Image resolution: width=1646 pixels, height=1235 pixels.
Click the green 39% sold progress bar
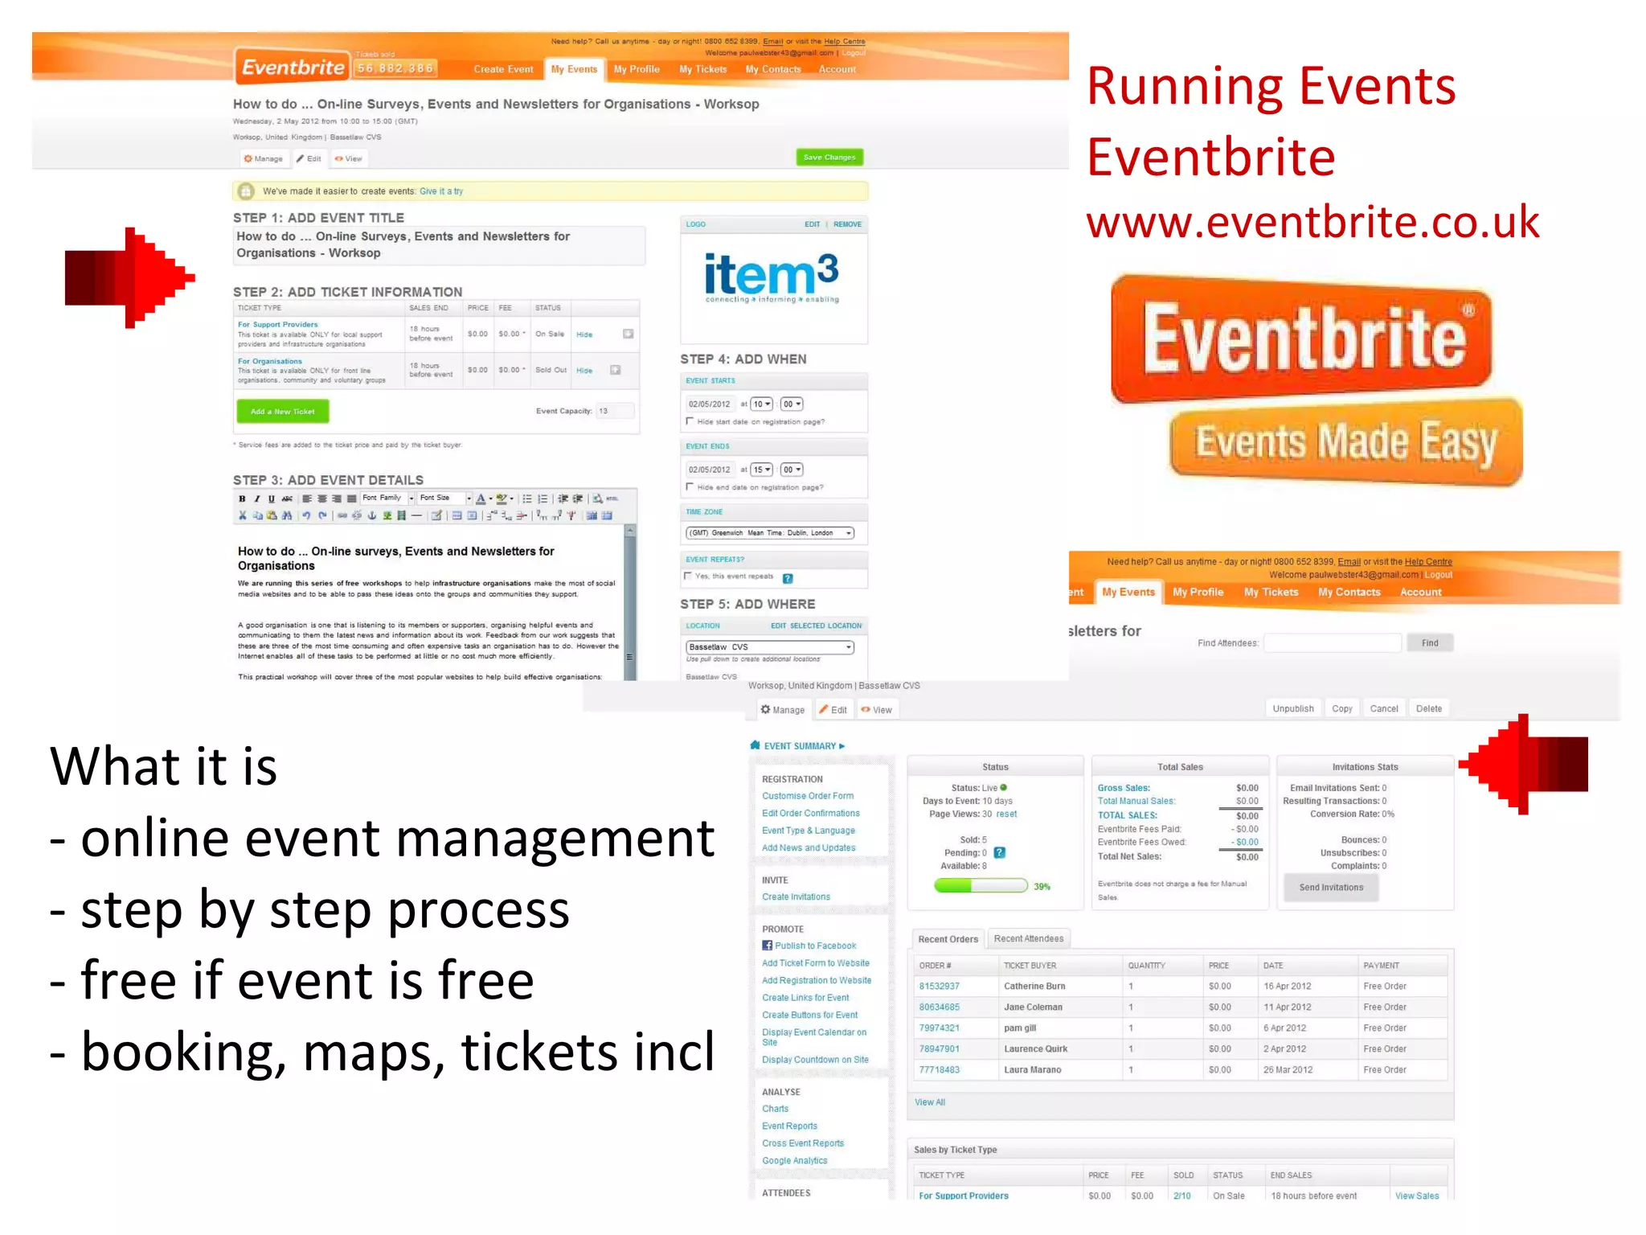tap(981, 886)
